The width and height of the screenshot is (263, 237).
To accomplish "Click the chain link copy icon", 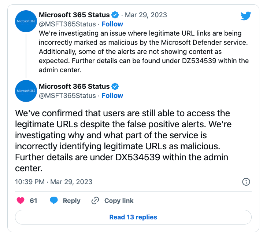I will point(95,201).
